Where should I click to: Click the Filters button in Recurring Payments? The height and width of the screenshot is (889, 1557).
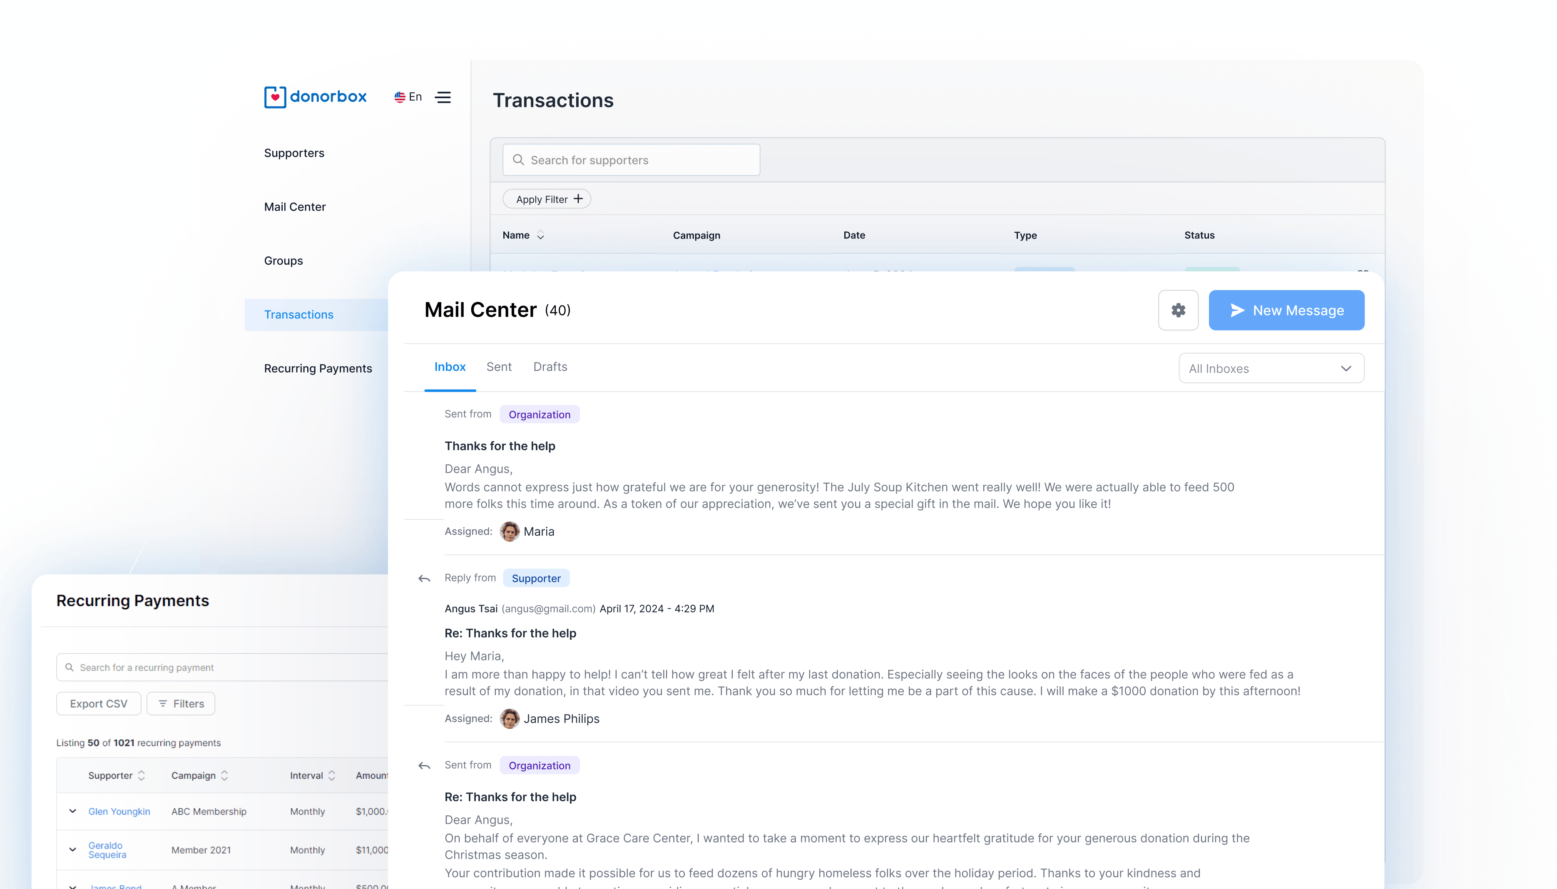coord(181,703)
